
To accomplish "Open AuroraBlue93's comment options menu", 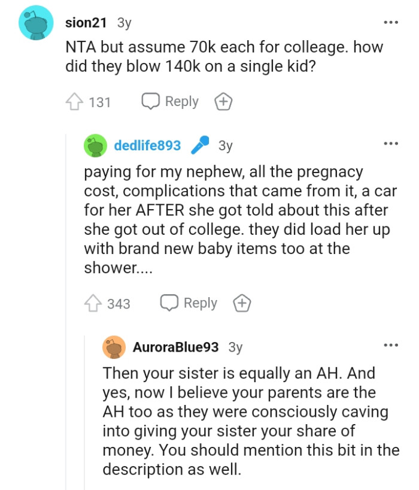I will pyautogui.click(x=391, y=344).
